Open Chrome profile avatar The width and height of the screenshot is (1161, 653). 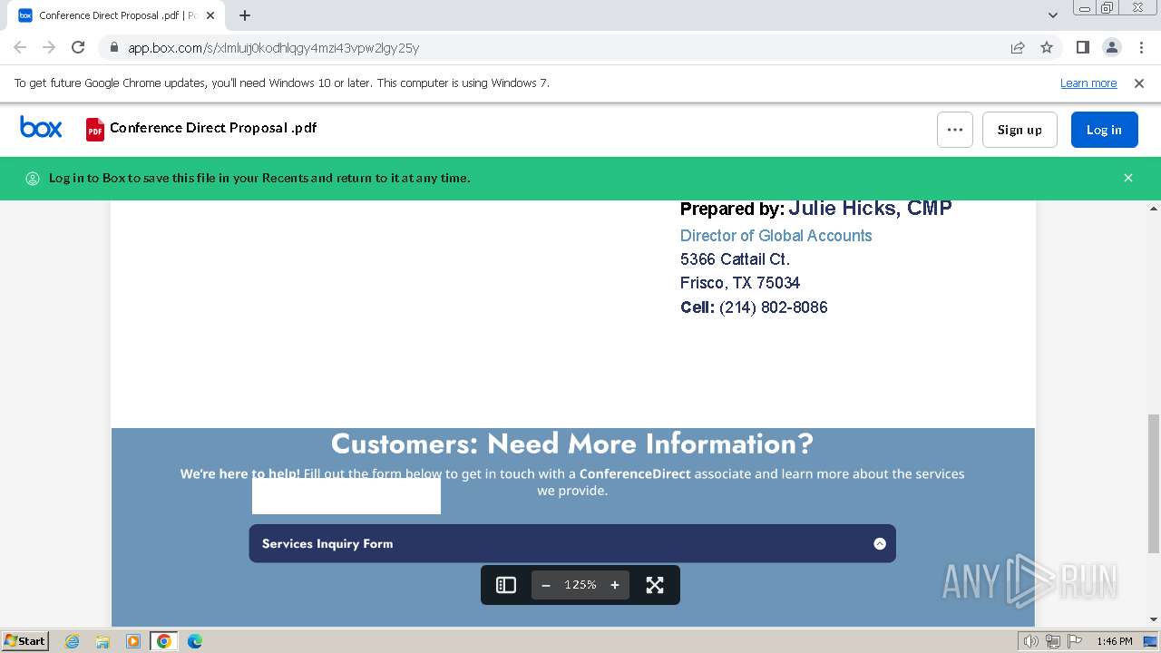(1111, 47)
